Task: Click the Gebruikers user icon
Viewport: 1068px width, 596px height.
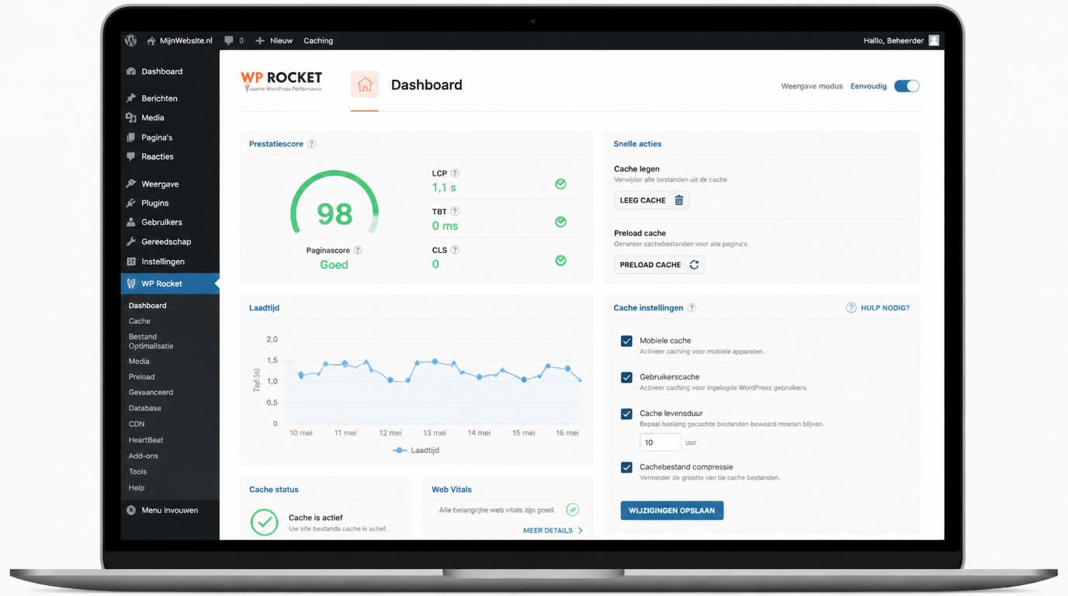Action: pos(131,222)
